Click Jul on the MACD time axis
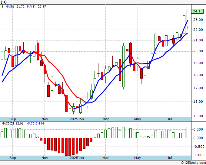This screenshot has width=206, height=165. [x=170, y=158]
